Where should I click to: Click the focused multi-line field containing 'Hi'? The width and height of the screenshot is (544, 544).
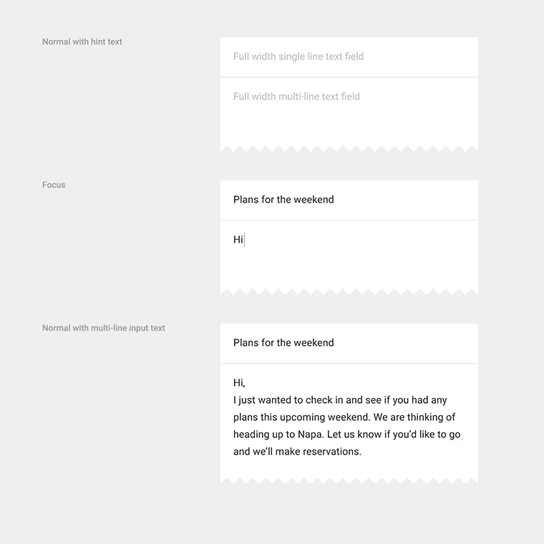(349, 258)
